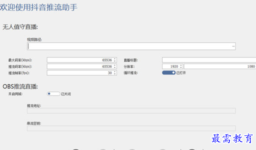Decrease 推流码率 with down arrow

[x=114, y=68]
